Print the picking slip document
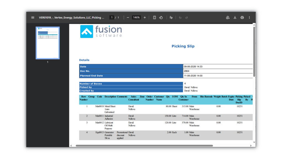282x159 pixels. 242,18
